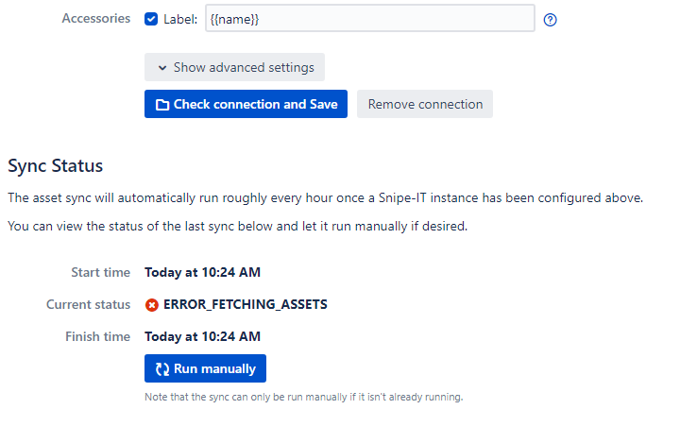
Task: Click the "Label:" text next to checkbox
Action: pos(180,19)
